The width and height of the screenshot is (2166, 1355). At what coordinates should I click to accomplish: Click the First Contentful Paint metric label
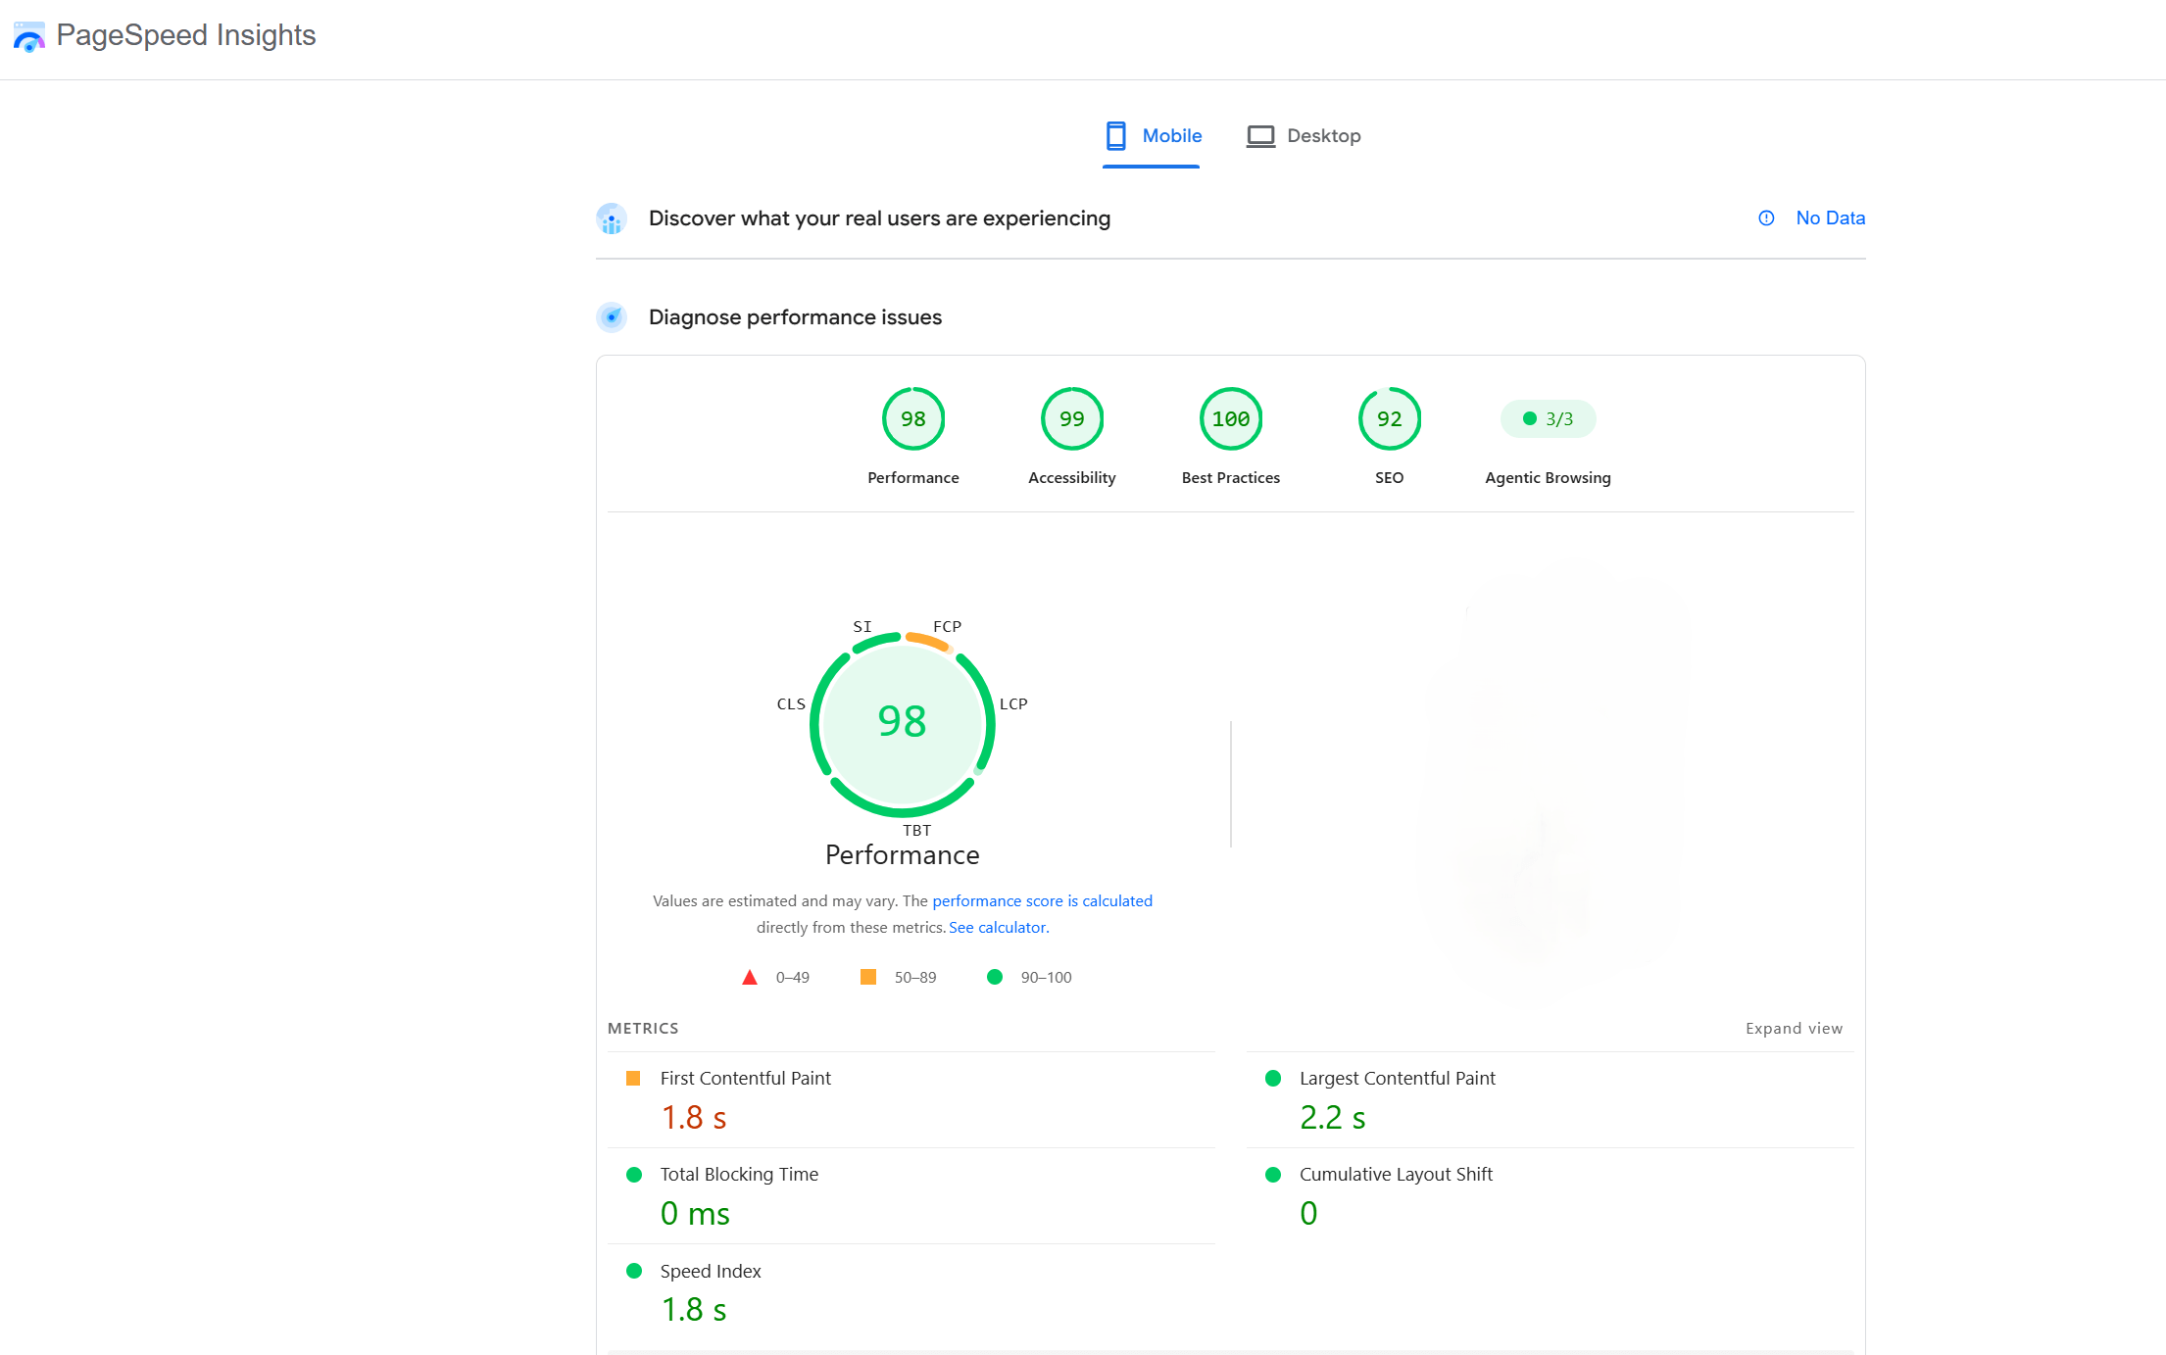click(x=745, y=1079)
